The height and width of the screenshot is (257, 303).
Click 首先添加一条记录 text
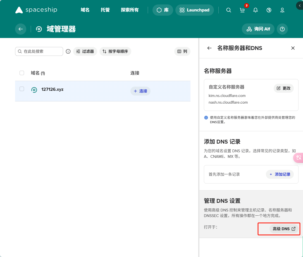[x=224, y=174]
